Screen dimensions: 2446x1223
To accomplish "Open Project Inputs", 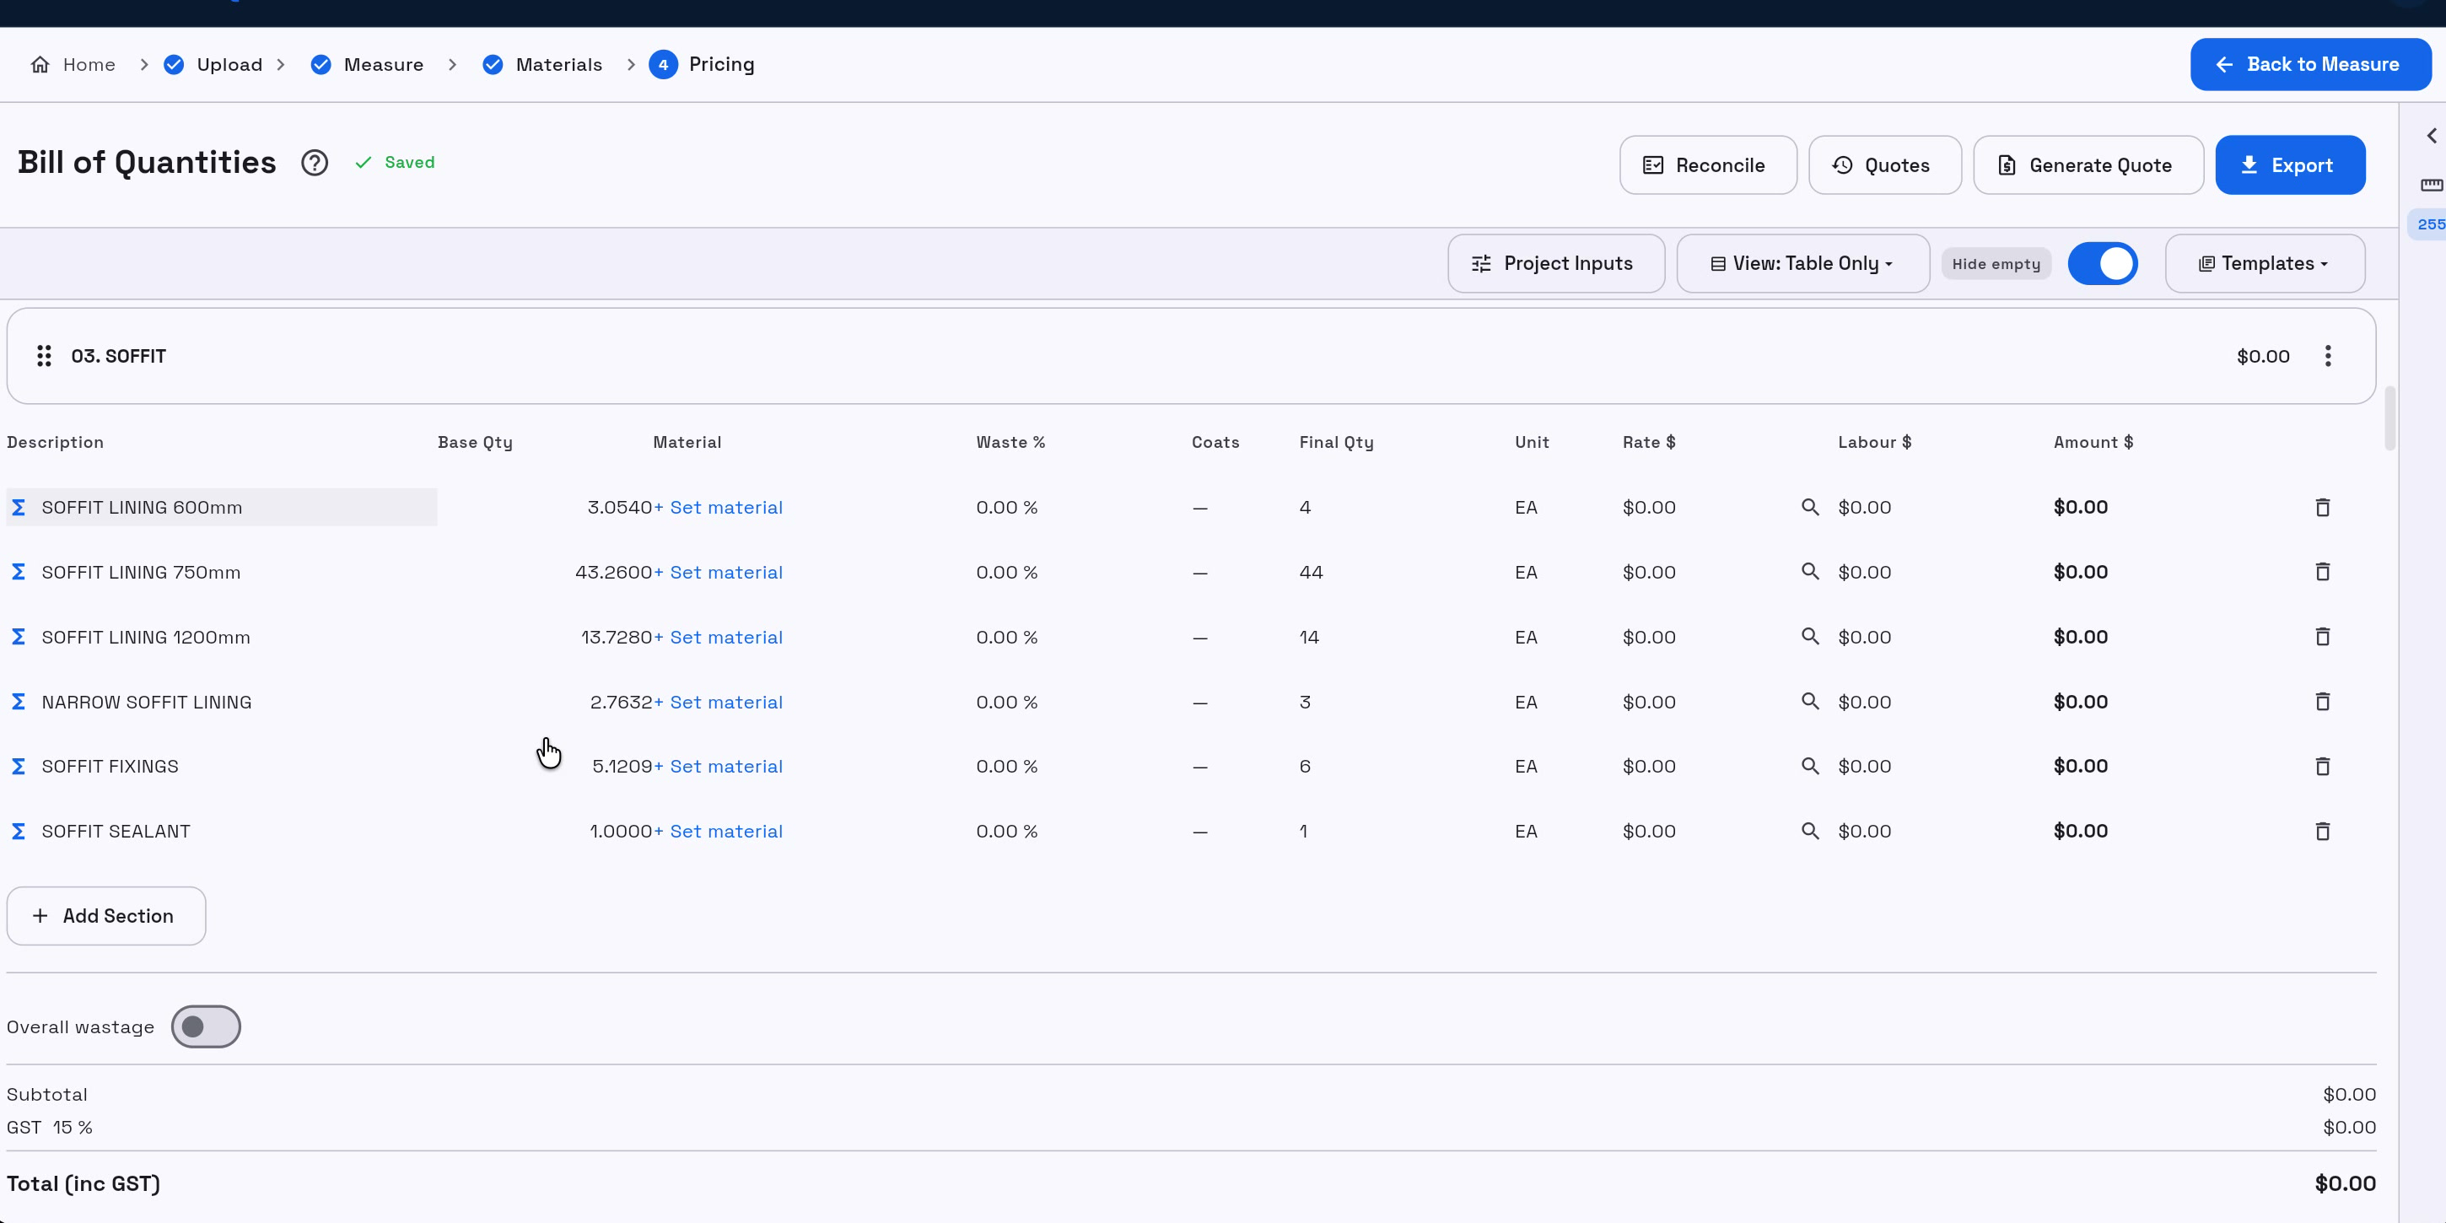I will [1555, 264].
